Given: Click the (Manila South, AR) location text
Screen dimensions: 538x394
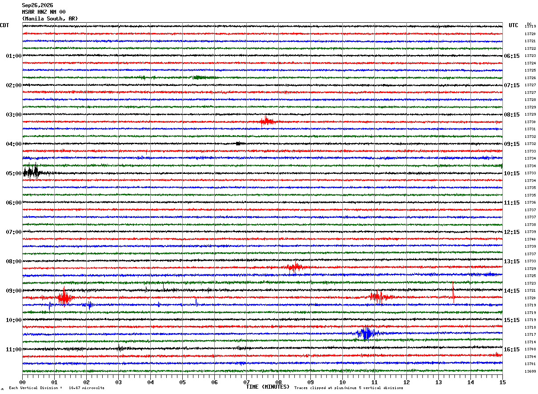Looking at the screenshot, I should (50, 19).
